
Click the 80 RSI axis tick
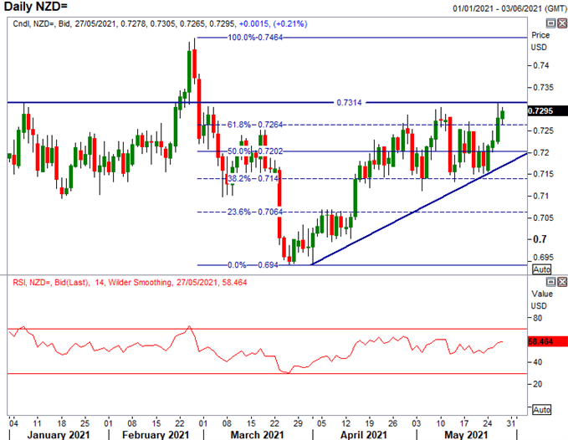[x=537, y=318]
